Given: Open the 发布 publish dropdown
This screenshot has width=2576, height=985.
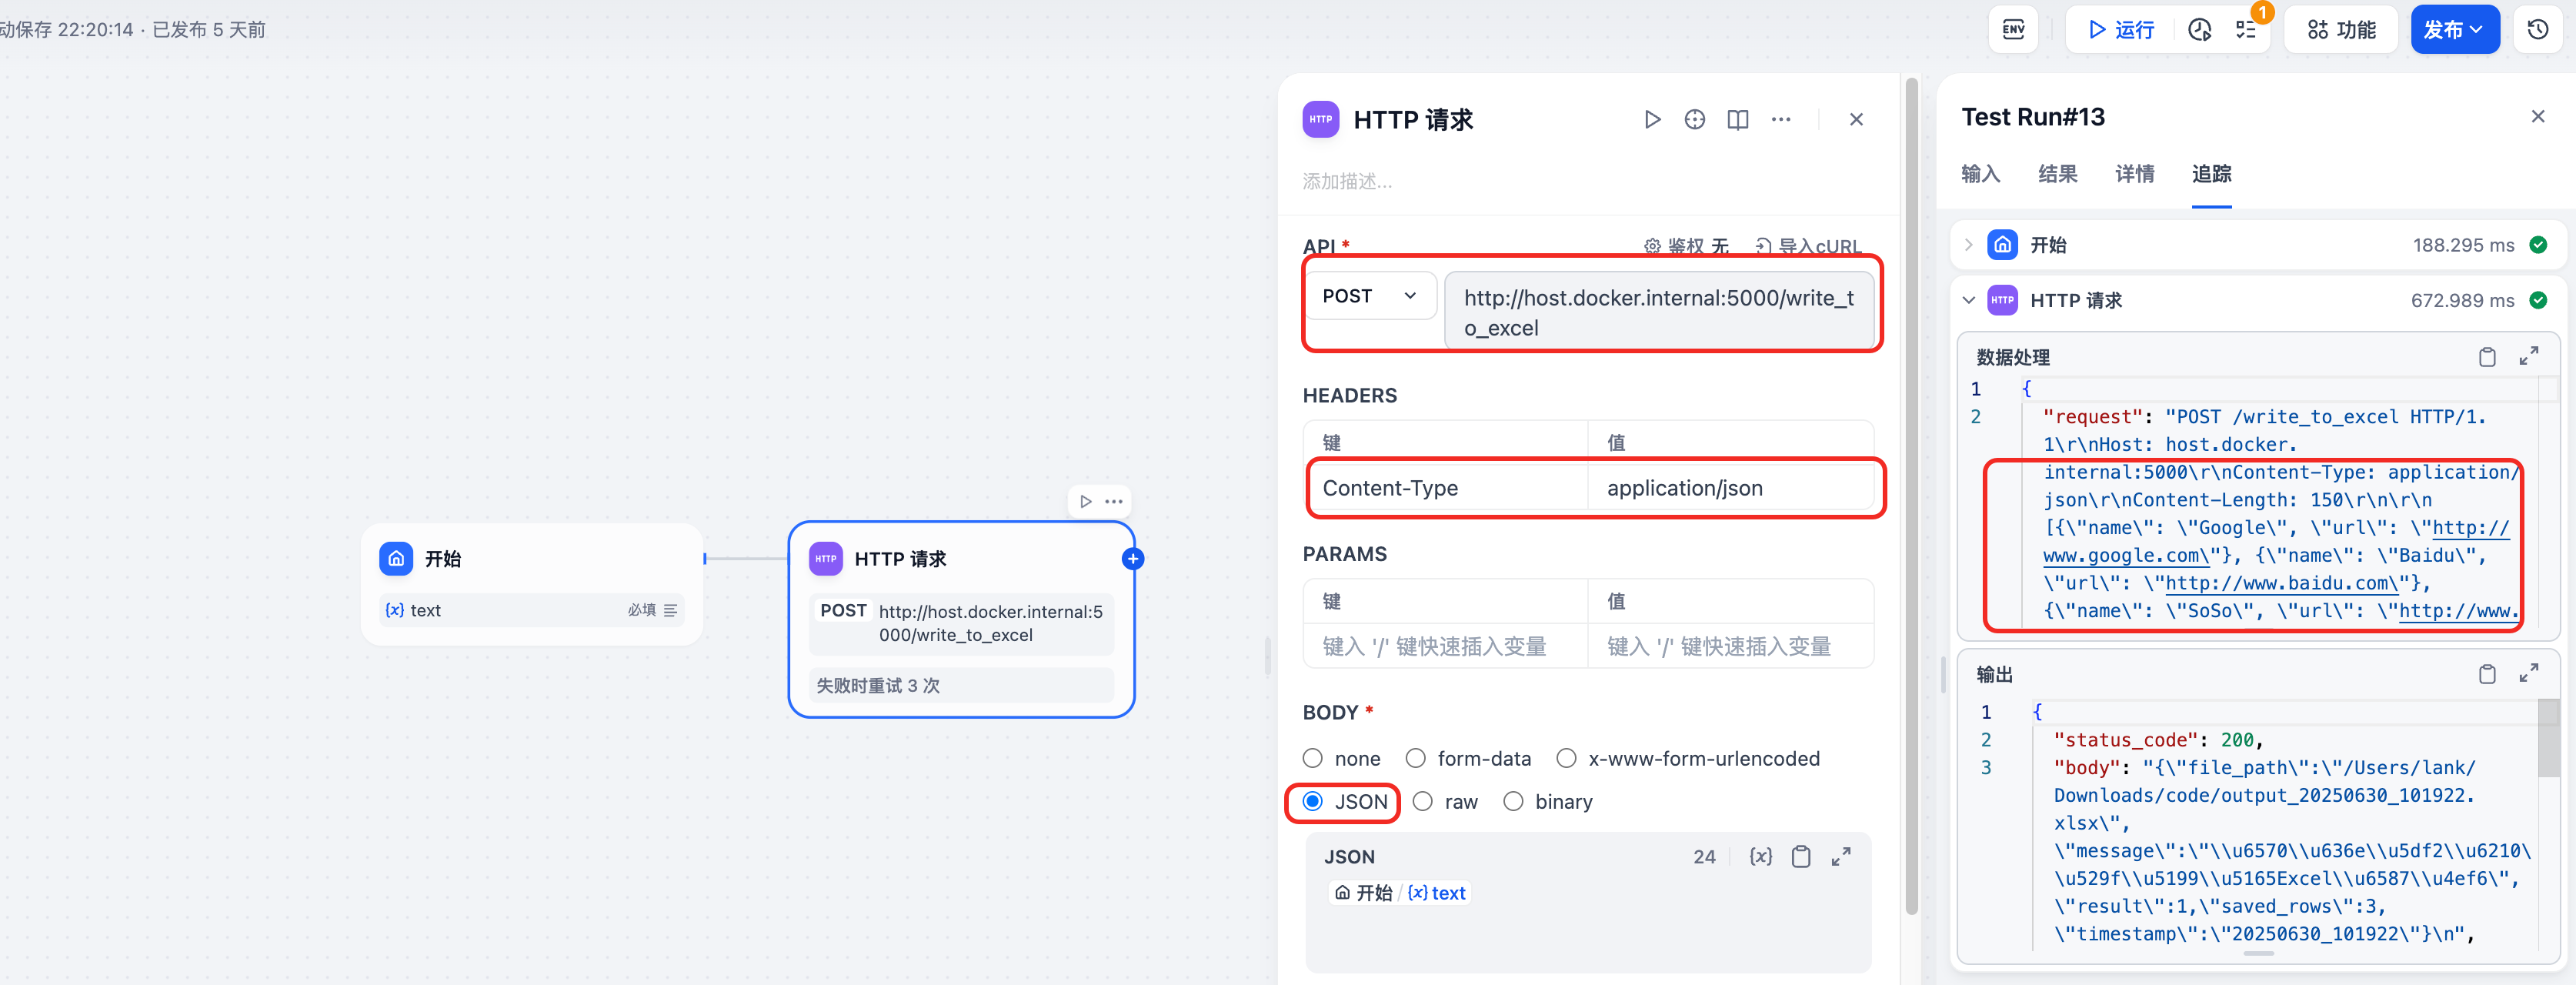Looking at the screenshot, I should point(2454,30).
